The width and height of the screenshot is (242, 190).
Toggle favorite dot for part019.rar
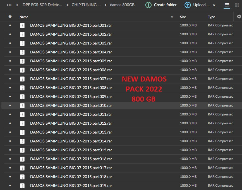10,186
